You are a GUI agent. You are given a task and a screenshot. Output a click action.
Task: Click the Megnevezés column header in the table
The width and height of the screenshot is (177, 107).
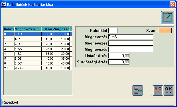point(28,29)
